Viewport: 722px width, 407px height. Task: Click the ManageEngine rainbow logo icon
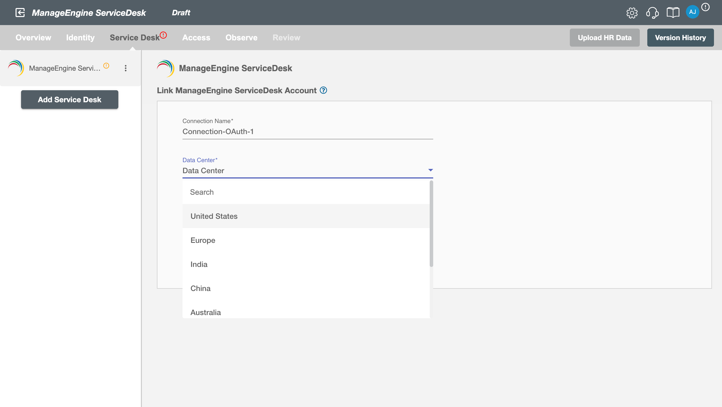[x=16, y=68]
